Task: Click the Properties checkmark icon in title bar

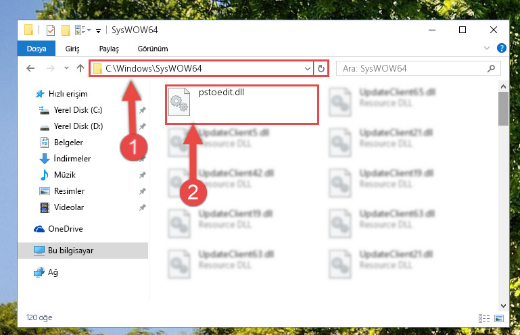Action: point(51,30)
